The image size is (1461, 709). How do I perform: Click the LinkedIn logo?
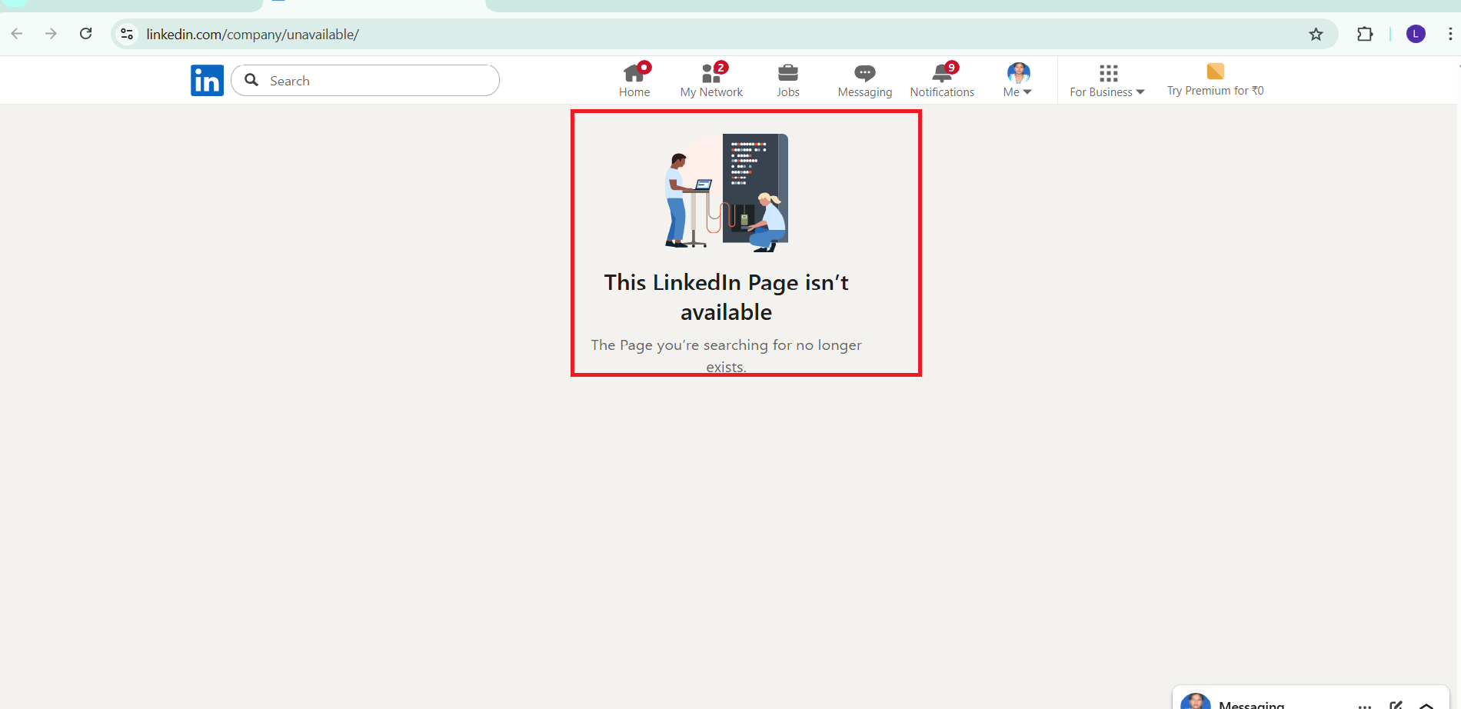207,81
